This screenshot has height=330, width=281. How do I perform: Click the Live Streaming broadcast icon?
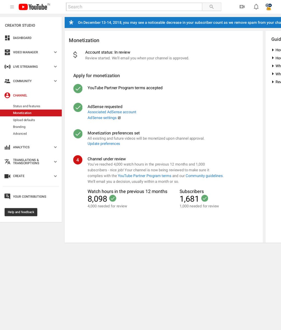pos(7,67)
